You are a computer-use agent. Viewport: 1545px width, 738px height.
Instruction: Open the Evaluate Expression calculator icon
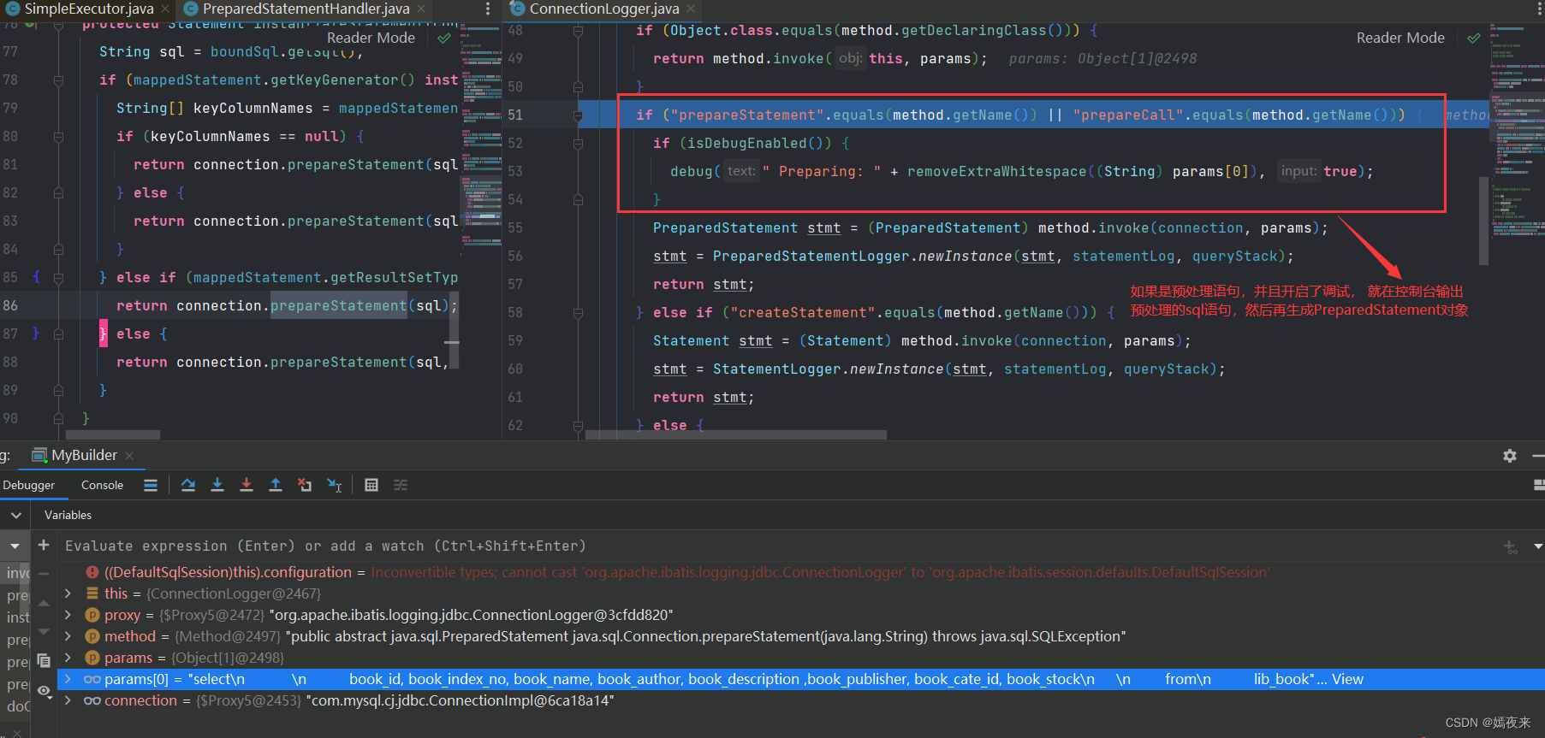[x=371, y=485]
